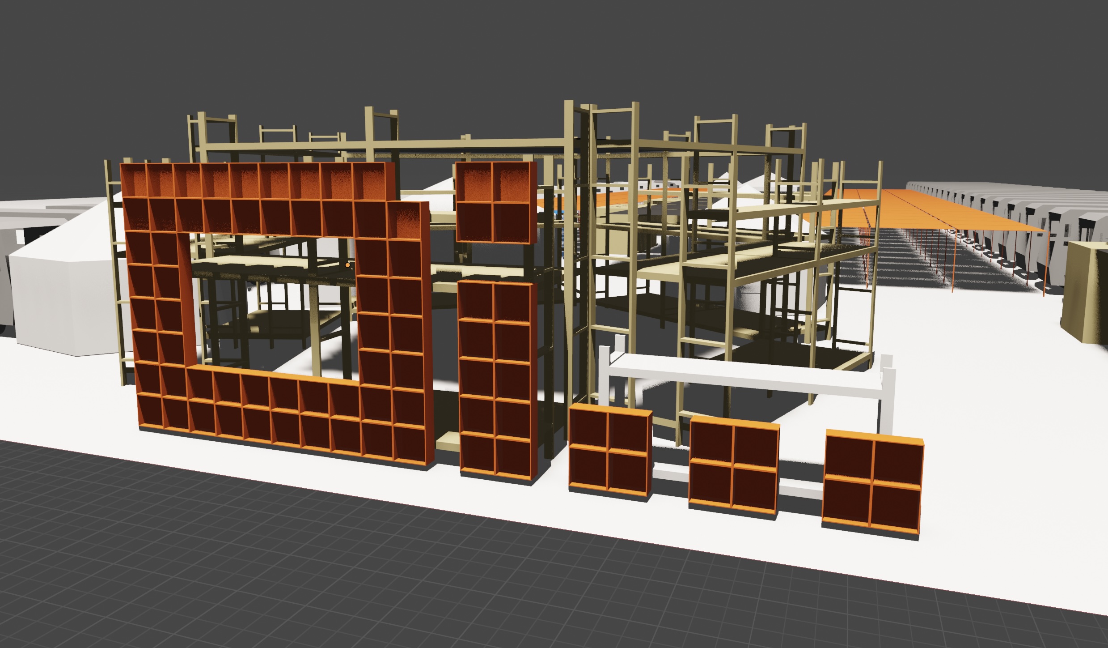The height and width of the screenshot is (648, 1108).
Task: Click the top-left cube of shelf wall
Action: (133, 181)
